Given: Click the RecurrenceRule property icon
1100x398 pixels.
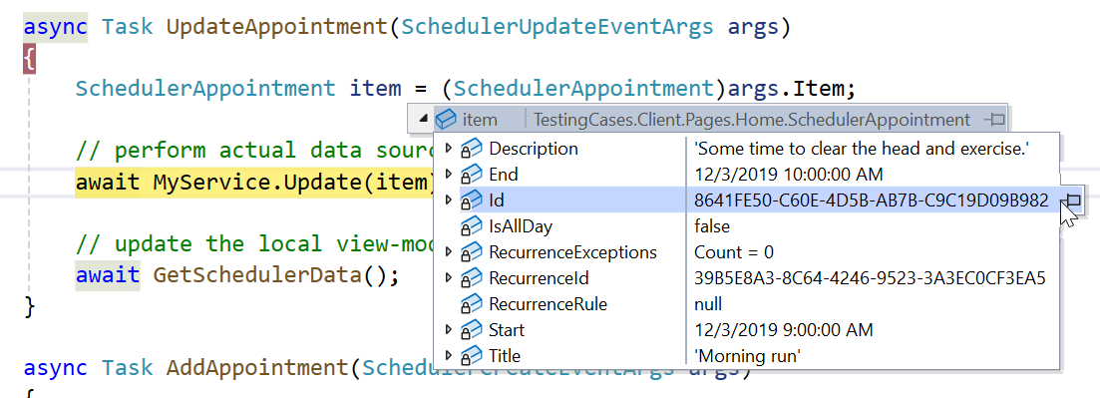Looking at the screenshot, I should click(471, 304).
